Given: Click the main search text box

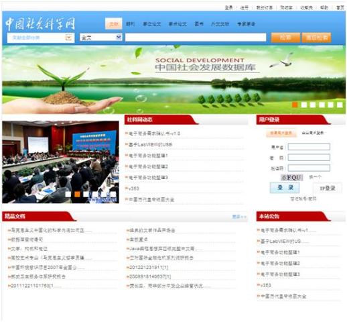Looking at the screenshot, I should coord(196,37).
